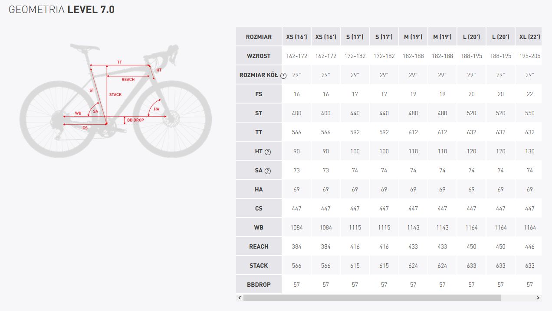Click the horizontal scrollbar thumb of the table
This screenshot has height=311, width=552.
point(372,298)
